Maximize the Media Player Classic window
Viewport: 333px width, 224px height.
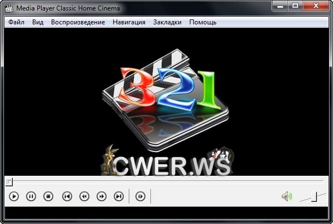(x=295, y=6)
